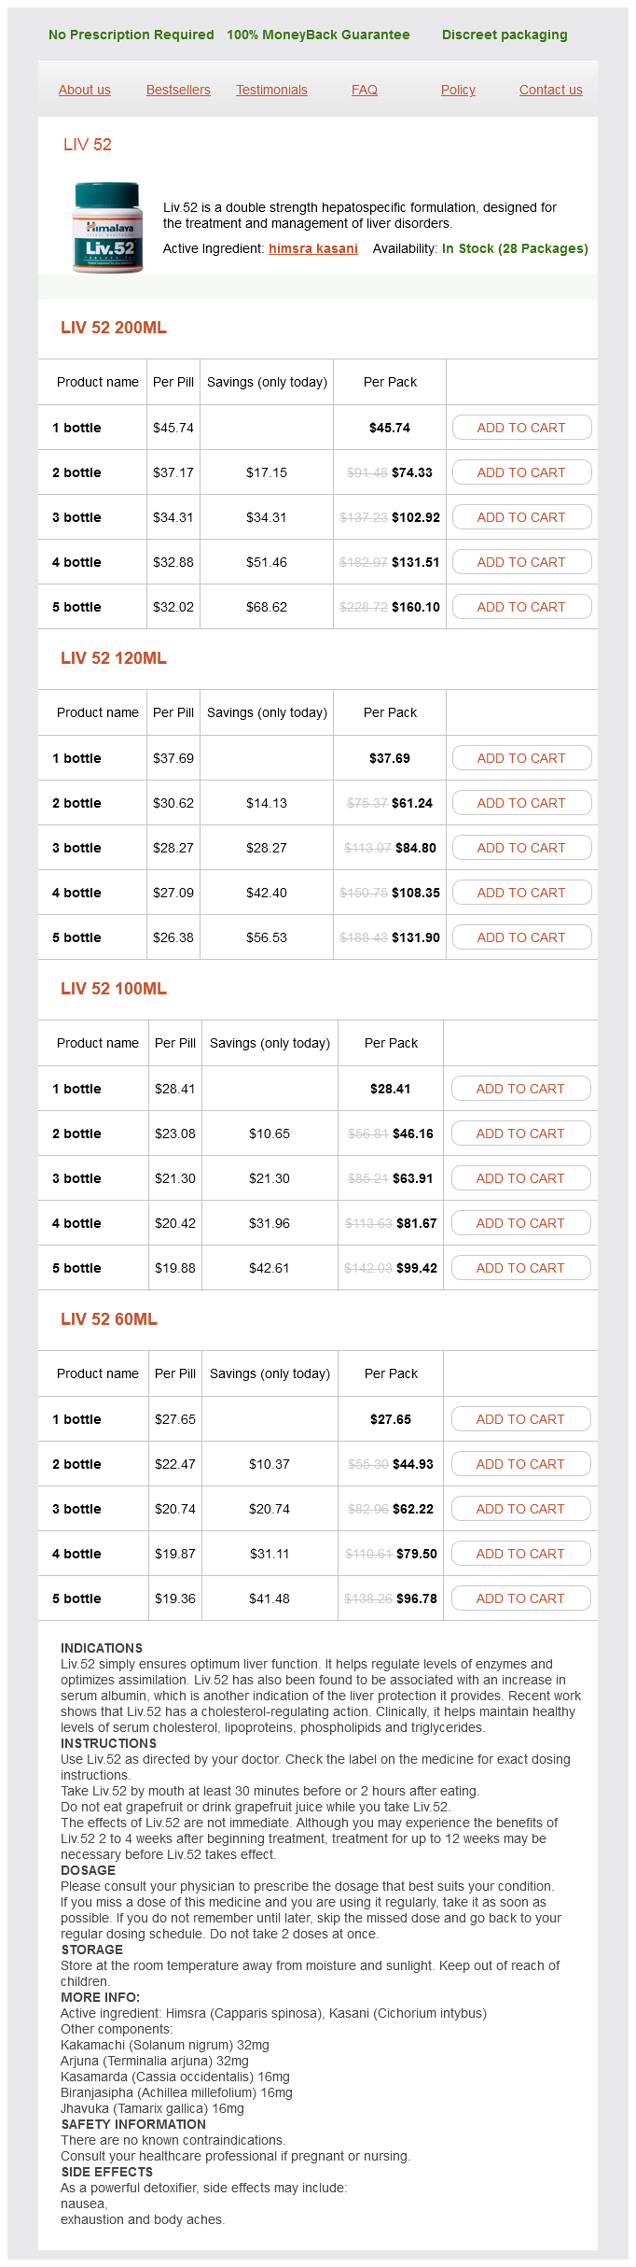
Task: Add 5 bottles of 200ML to cart
Action: (521, 607)
